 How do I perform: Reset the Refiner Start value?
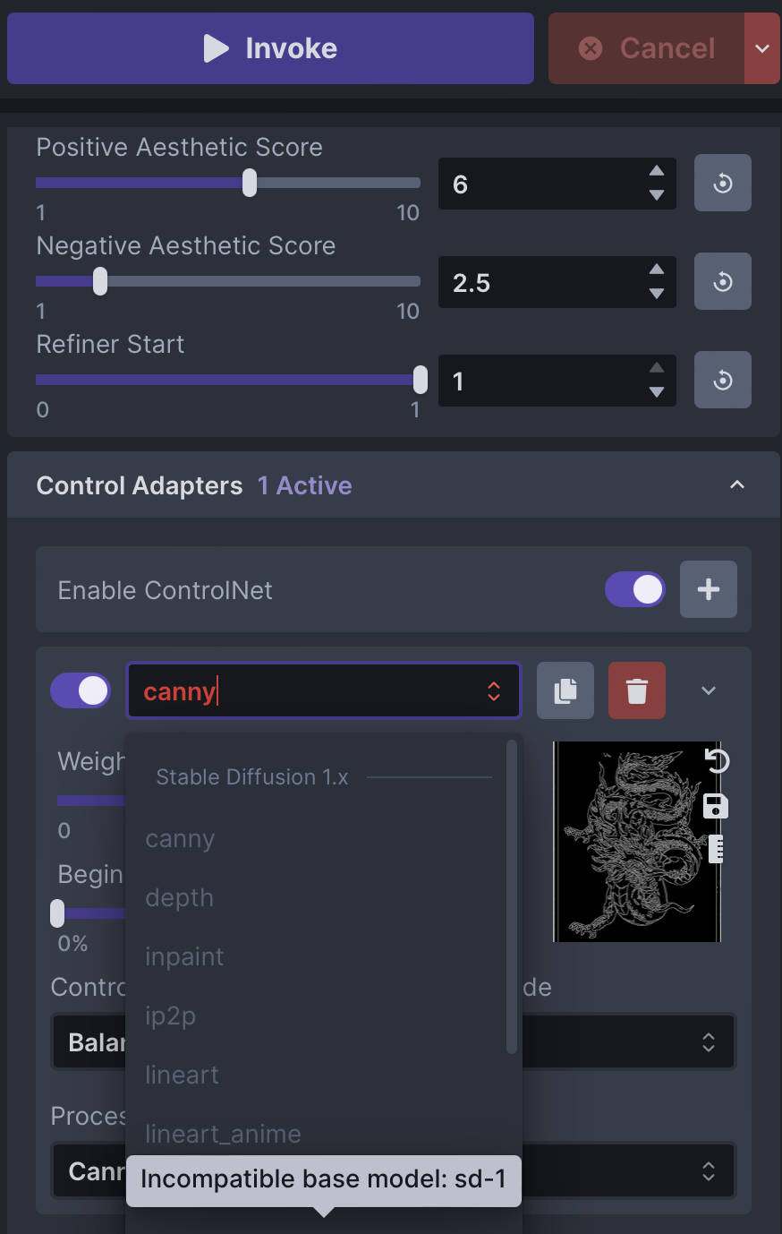click(x=722, y=380)
